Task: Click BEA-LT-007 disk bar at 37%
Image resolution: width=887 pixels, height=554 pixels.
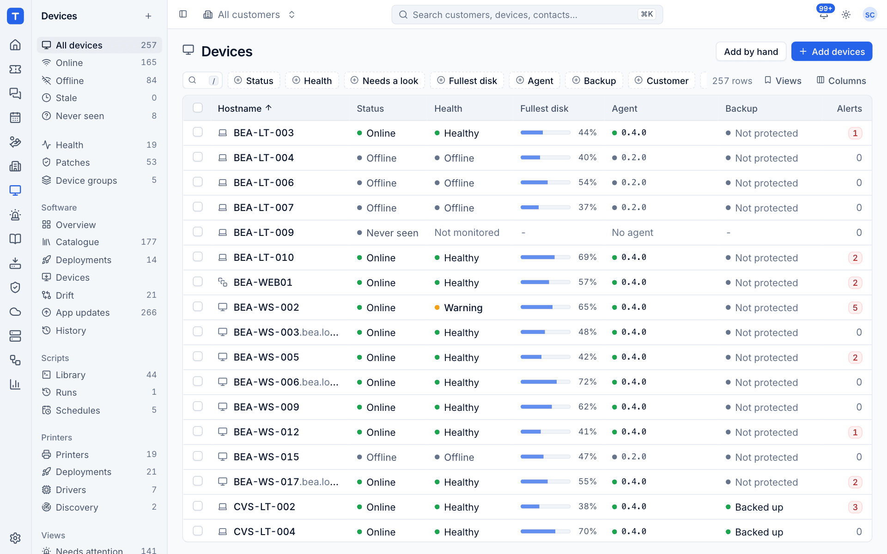Action: point(545,207)
